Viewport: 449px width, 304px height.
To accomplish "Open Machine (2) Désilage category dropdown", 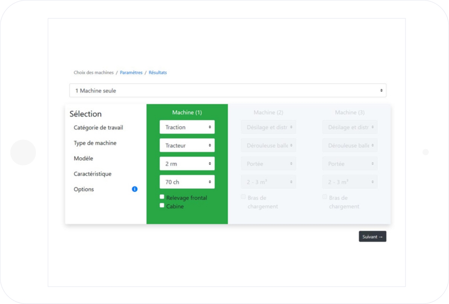I will click(268, 127).
